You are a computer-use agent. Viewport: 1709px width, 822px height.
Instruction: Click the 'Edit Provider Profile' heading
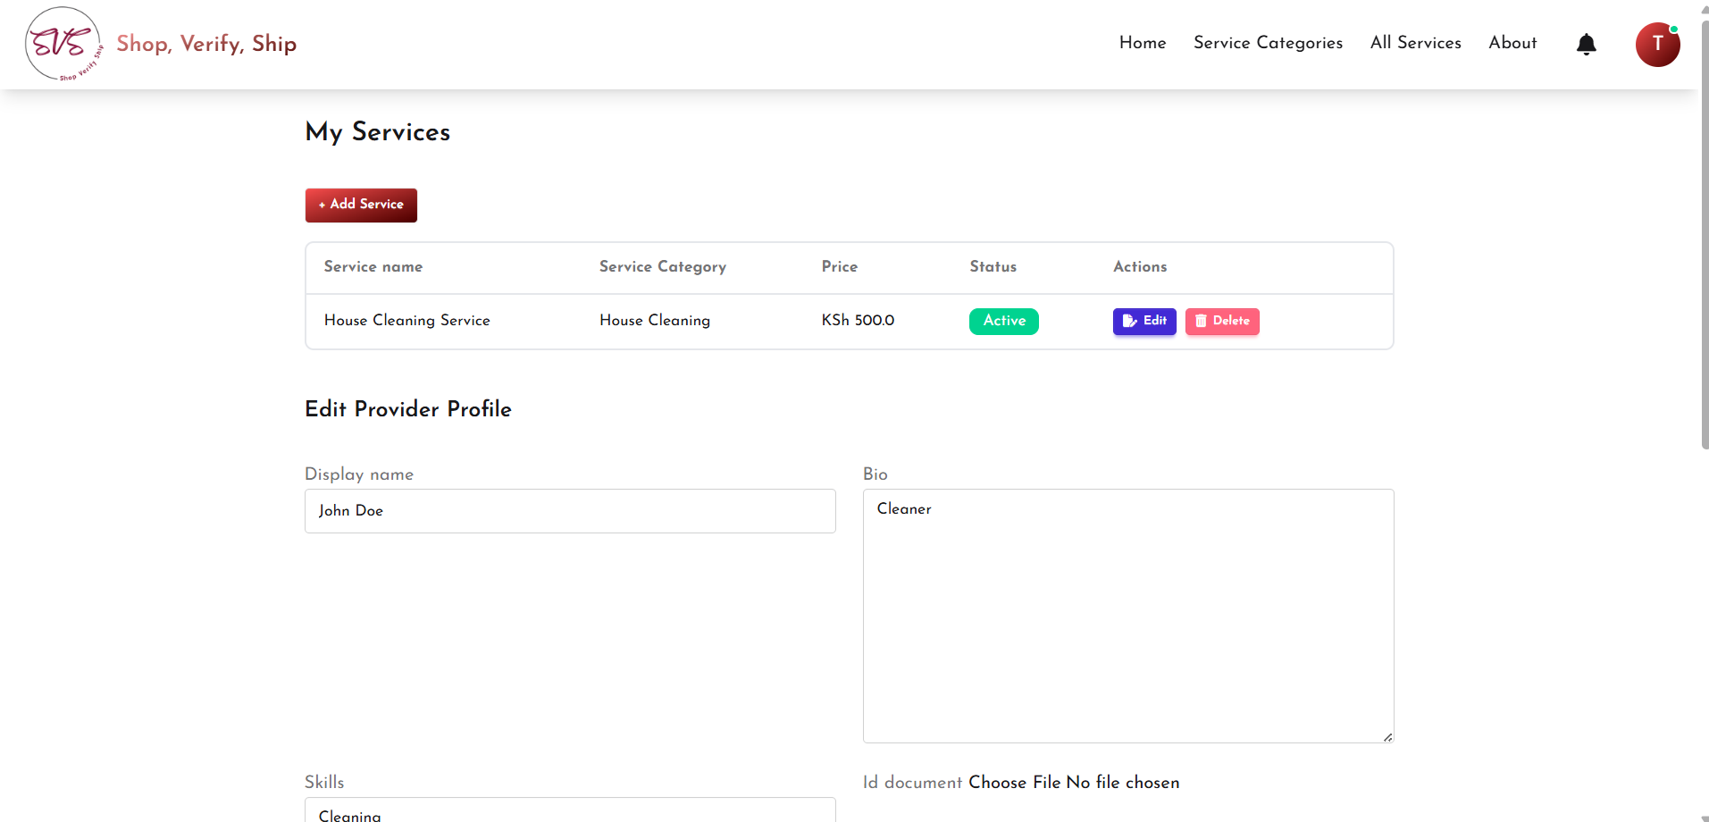click(408, 409)
